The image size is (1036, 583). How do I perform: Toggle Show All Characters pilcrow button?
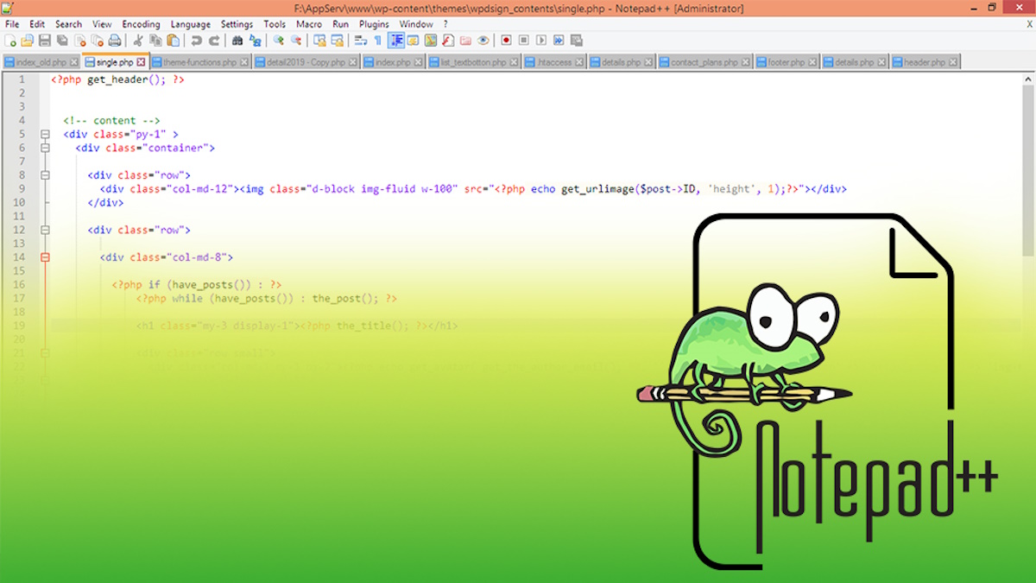(377, 41)
